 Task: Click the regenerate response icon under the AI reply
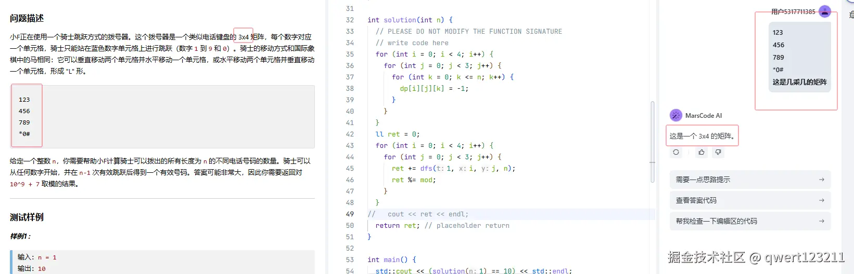pos(676,152)
